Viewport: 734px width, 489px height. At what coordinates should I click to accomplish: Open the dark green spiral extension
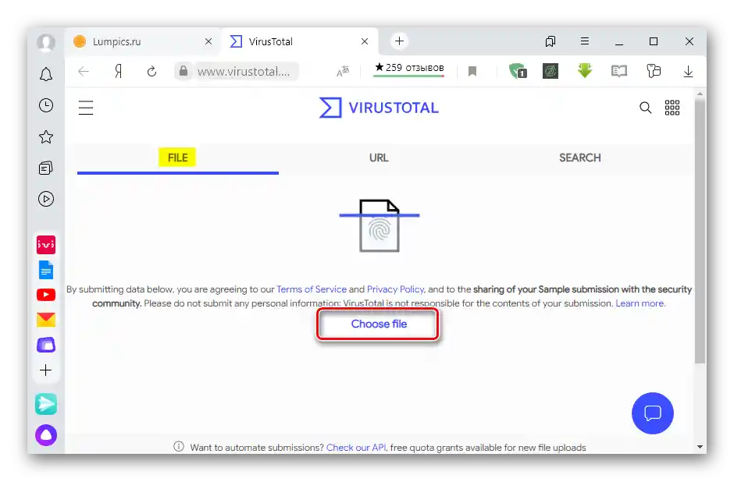[550, 71]
